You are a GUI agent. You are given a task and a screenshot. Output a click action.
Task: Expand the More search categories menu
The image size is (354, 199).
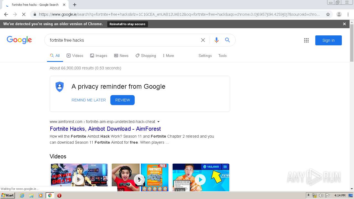point(168,56)
